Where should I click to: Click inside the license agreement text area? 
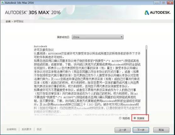click(x=87, y=80)
